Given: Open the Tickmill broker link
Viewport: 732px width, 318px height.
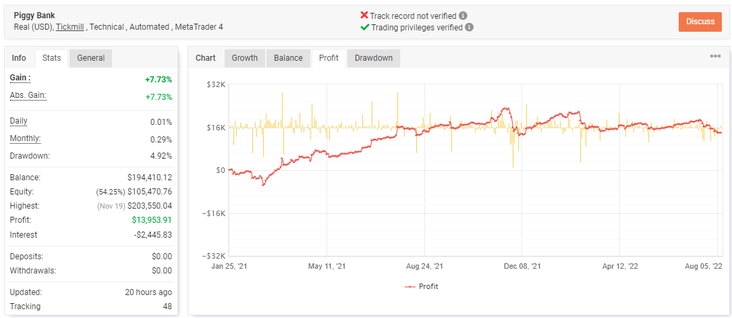Looking at the screenshot, I should pos(70,27).
